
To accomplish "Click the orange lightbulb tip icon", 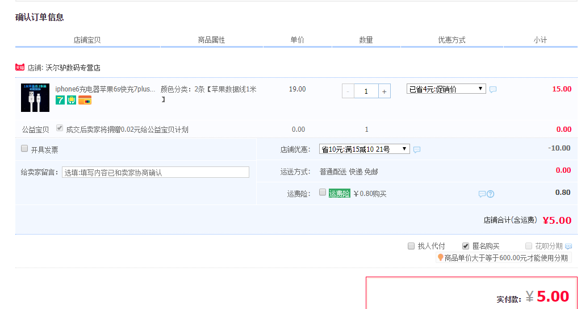I will point(440,257).
